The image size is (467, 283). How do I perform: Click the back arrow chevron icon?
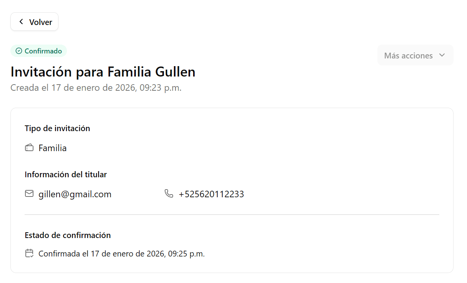21,22
